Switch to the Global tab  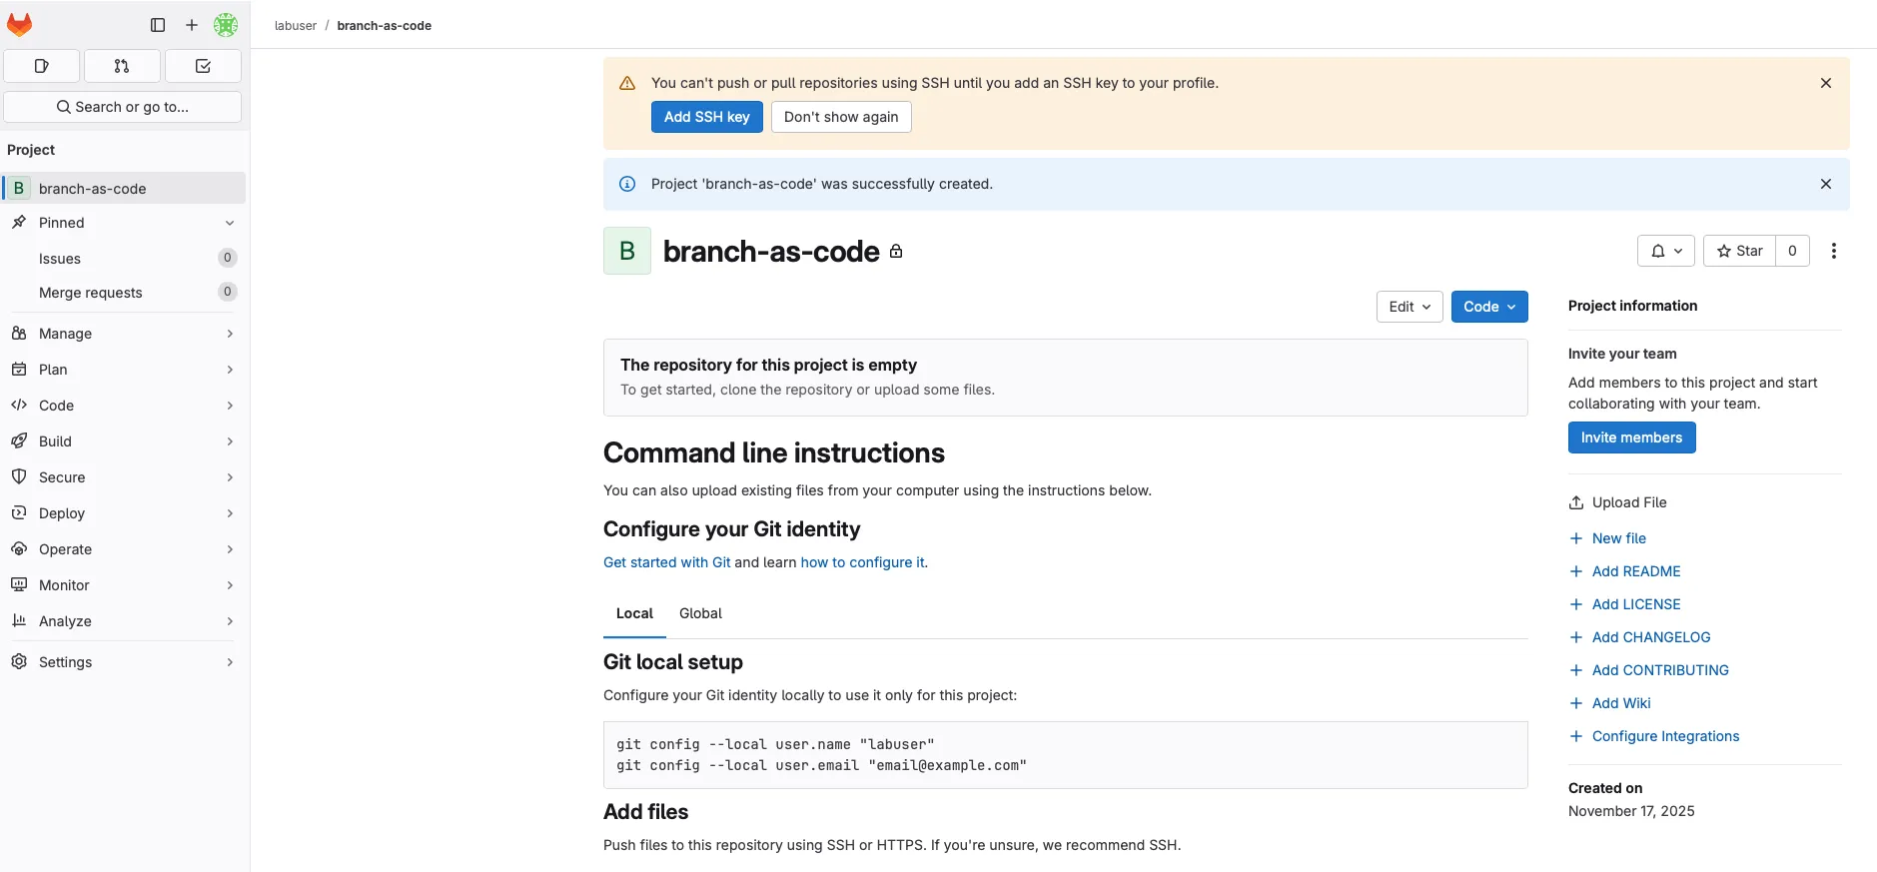point(700,613)
